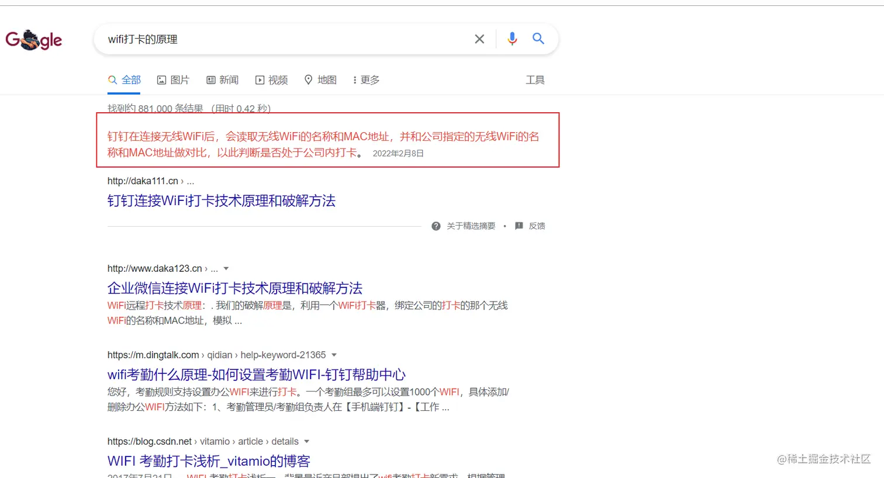Open wifi考勤什么原理 钉钉帮助中心 result
Screen dimensions: 884x478
[x=257, y=375]
